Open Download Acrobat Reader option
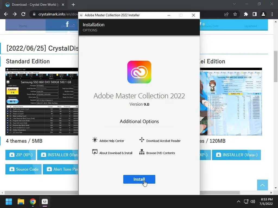 click(x=163, y=141)
